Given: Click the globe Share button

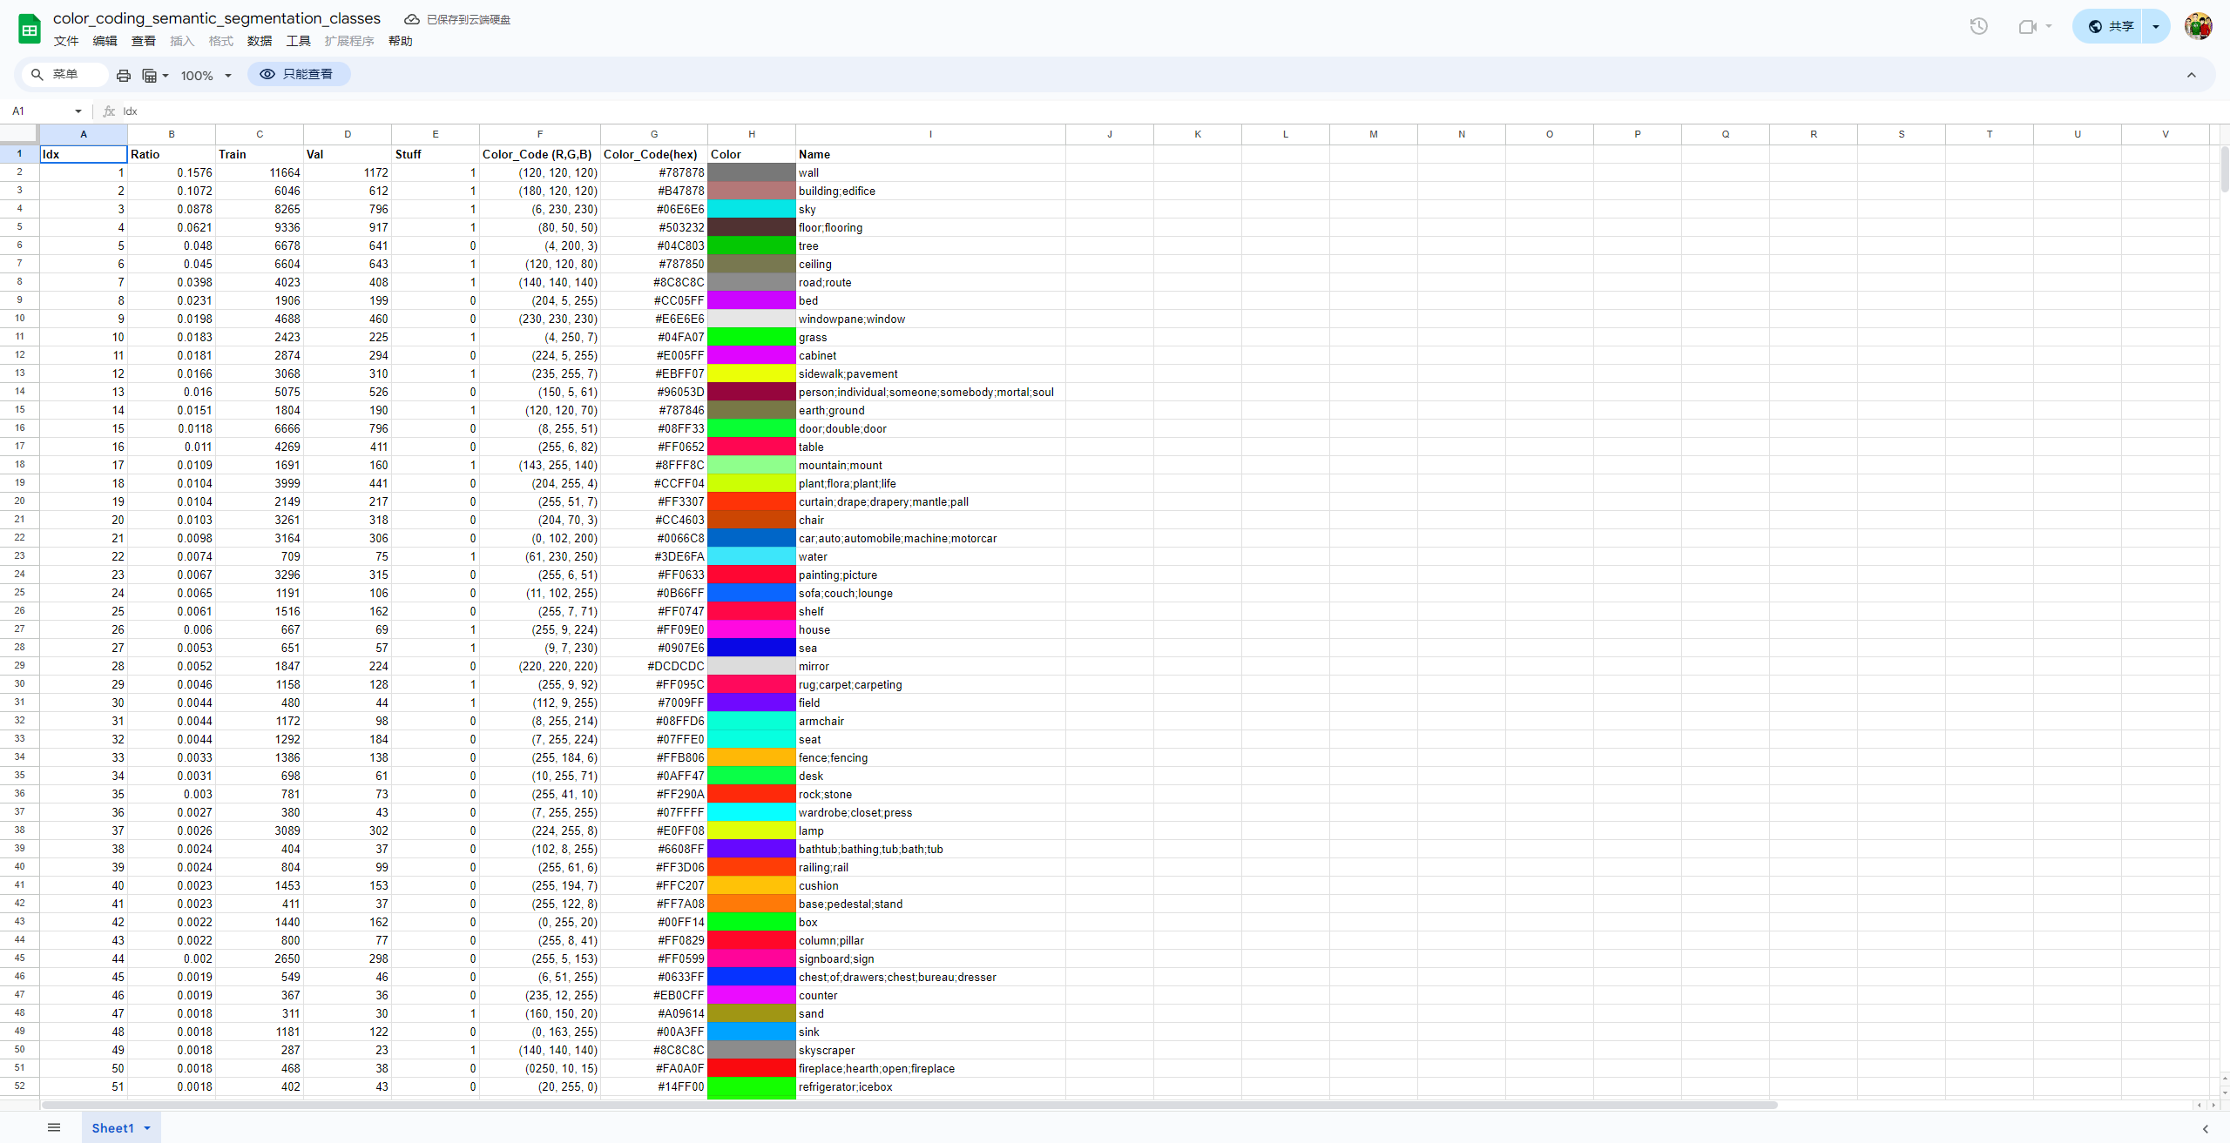Looking at the screenshot, I should pyautogui.click(x=2108, y=26).
